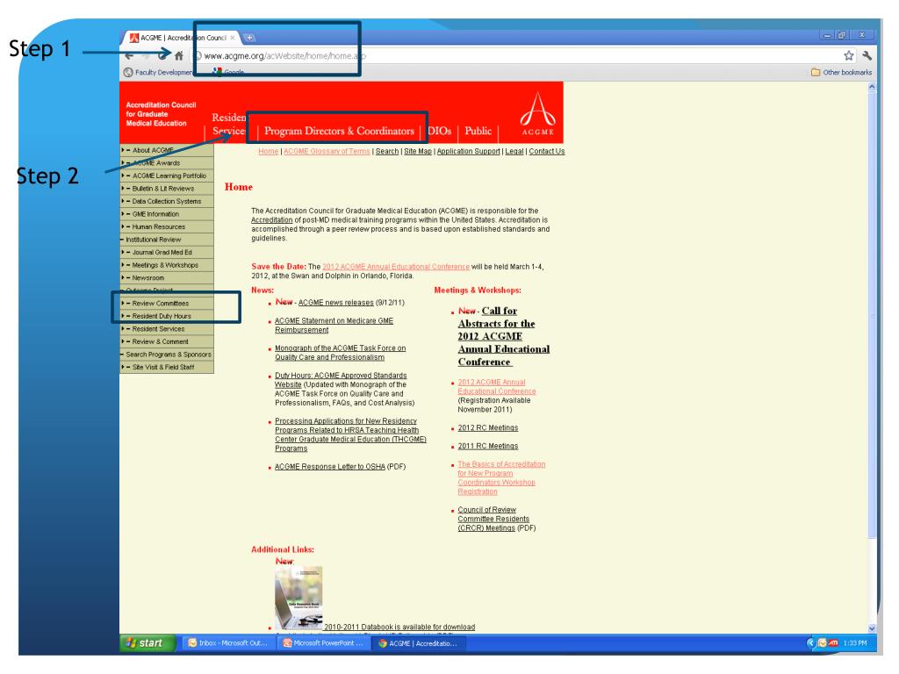Screen dimensions: 899x674
Task: Bookmark this page with the star icon
Action: click(x=849, y=55)
